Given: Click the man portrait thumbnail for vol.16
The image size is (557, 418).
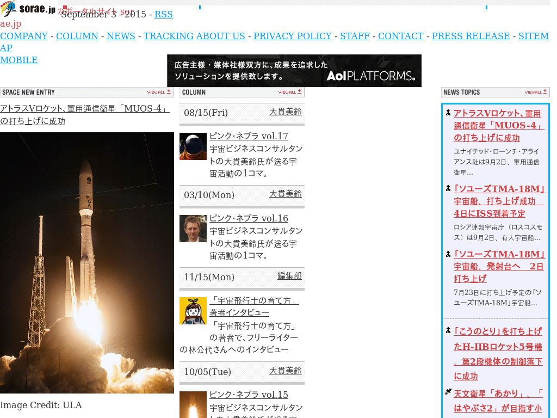Looking at the screenshot, I should pyautogui.click(x=193, y=229).
